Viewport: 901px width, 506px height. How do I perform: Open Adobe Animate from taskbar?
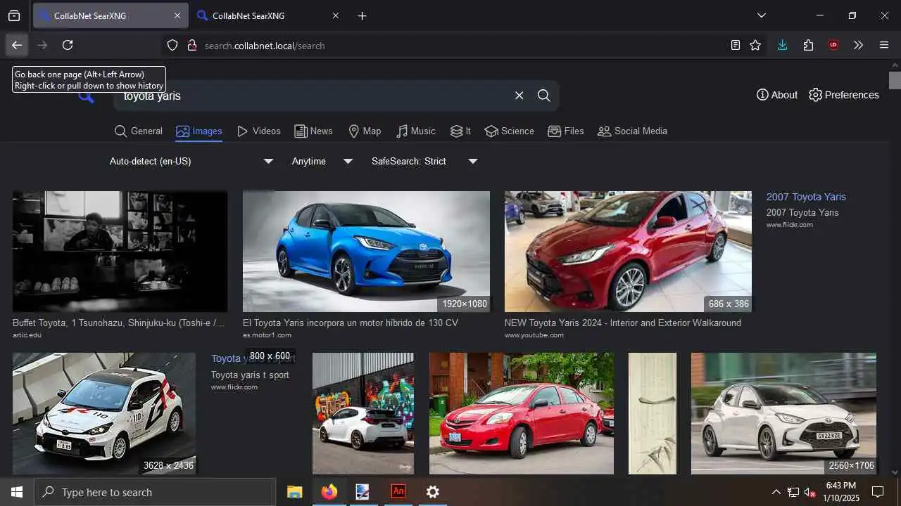pos(398,492)
